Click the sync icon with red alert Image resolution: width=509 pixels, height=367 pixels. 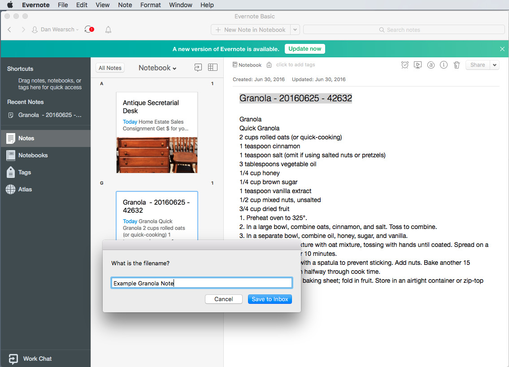89,30
